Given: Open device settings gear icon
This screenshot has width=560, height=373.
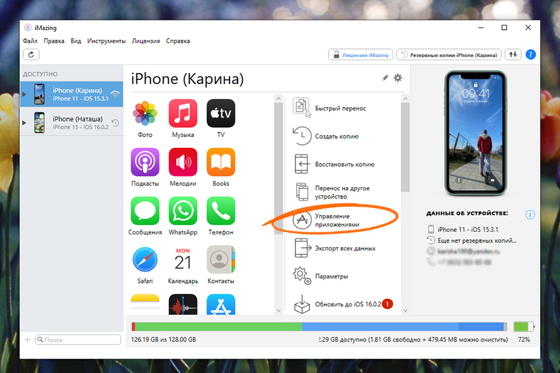Looking at the screenshot, I should [x=398, y=78].
